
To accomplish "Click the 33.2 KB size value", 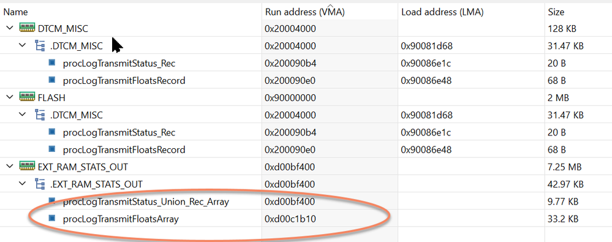I will click(x=563, y=219).
